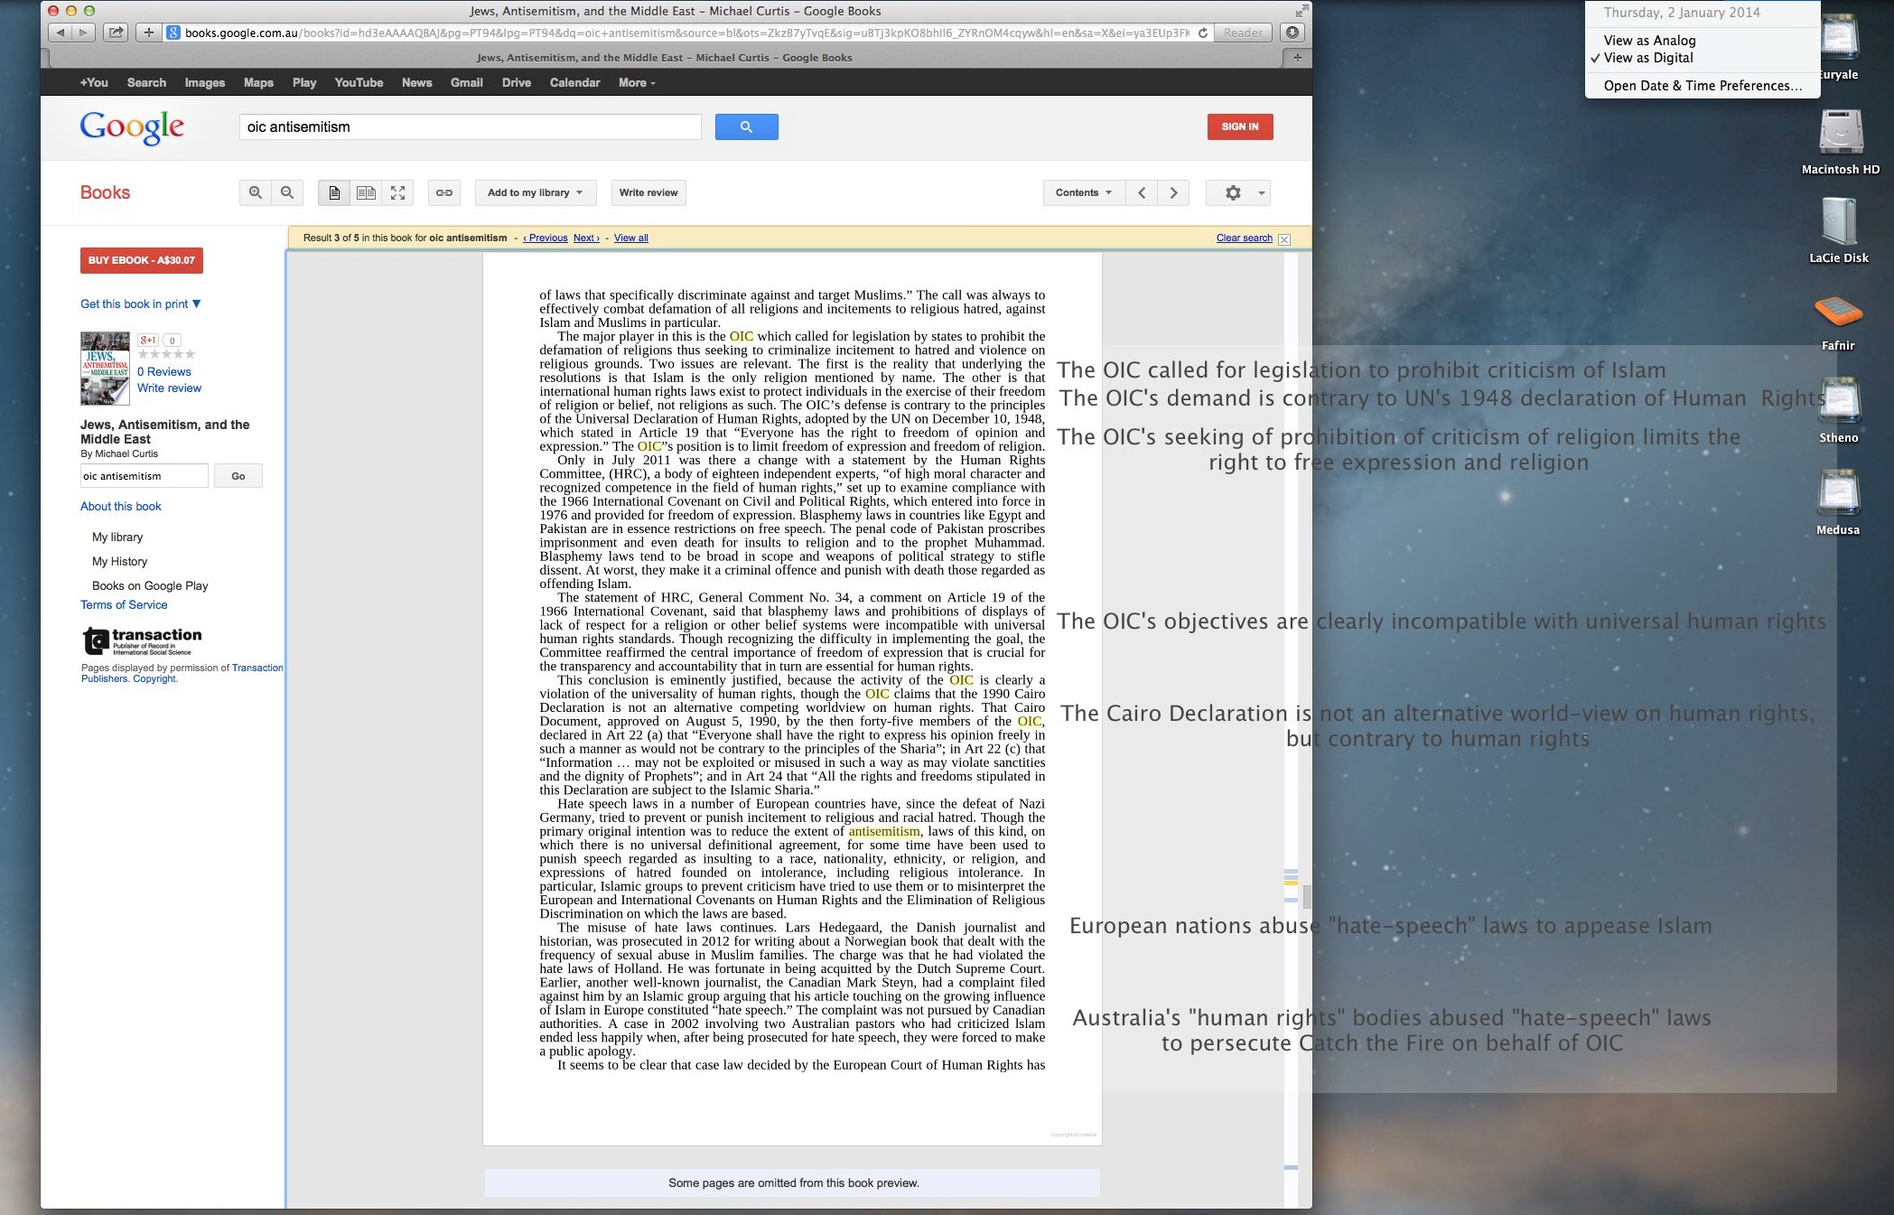
Task: Open Calendar in Google top bar
Action: coord(574,82)
